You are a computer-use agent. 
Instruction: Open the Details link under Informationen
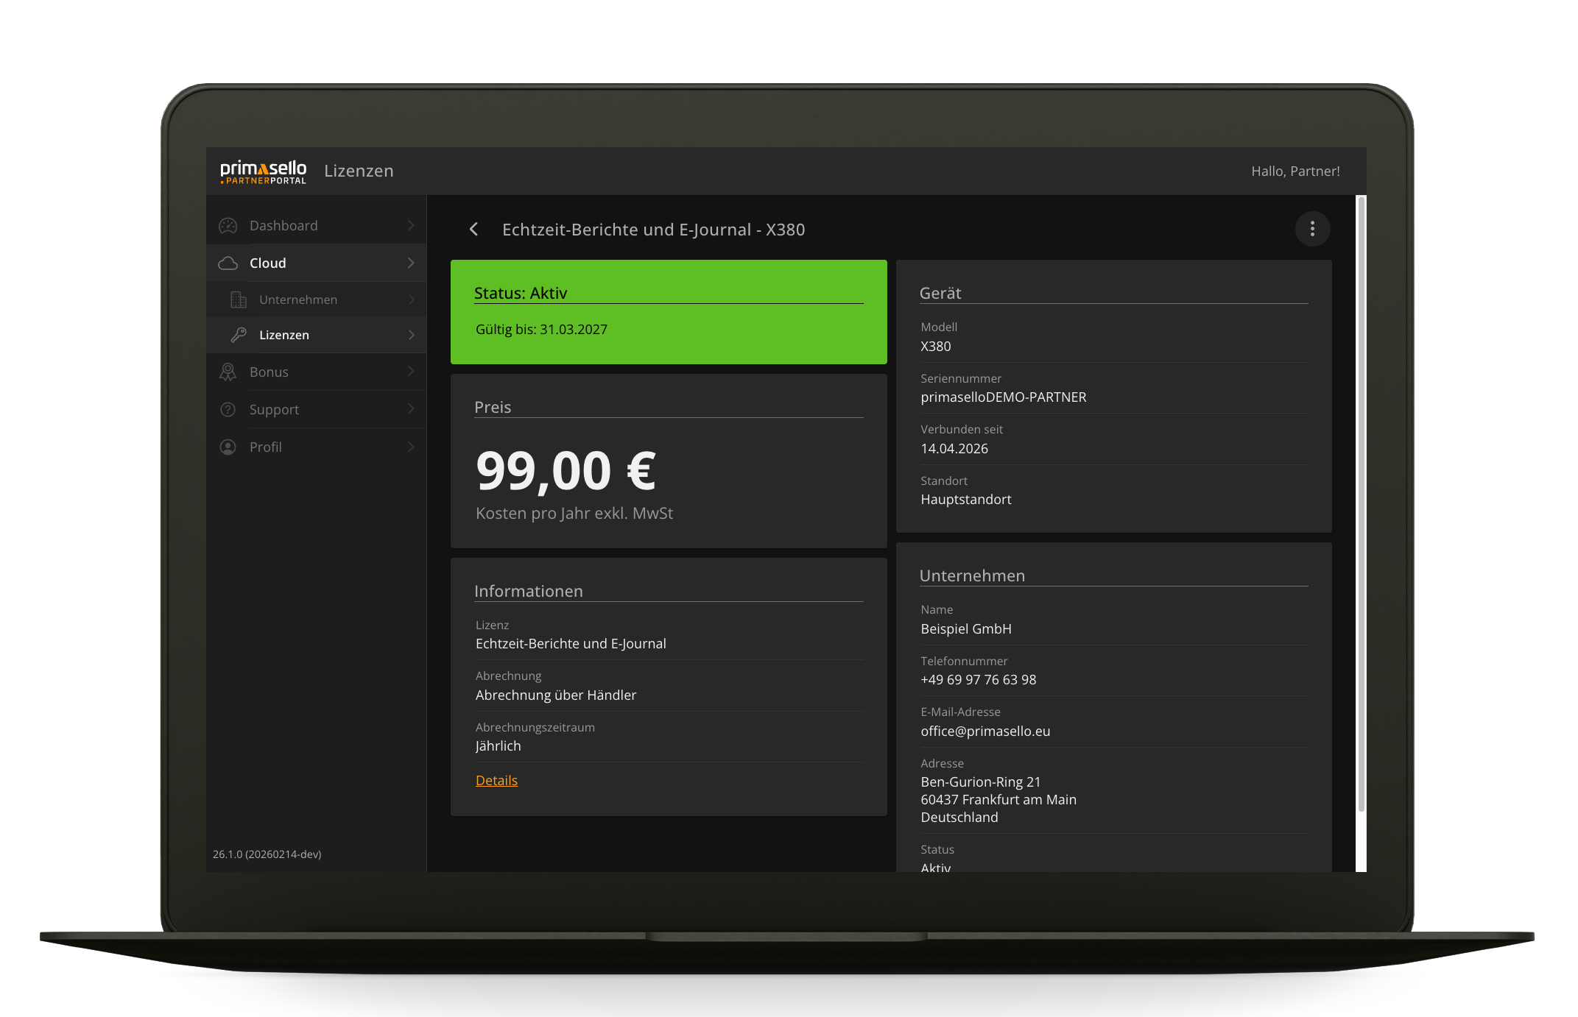click(496, 780)
